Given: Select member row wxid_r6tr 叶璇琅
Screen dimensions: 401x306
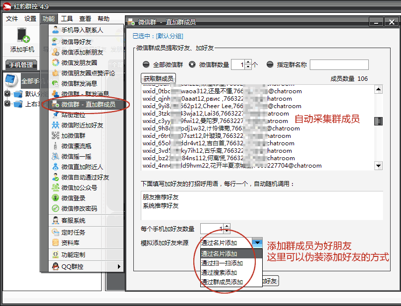Looking at the screenshot, I should tap(217, 135).
